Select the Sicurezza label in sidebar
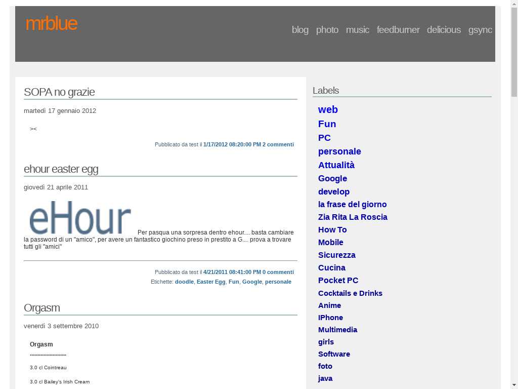Viewport: 518px width, 389px height. coord(336,255)
